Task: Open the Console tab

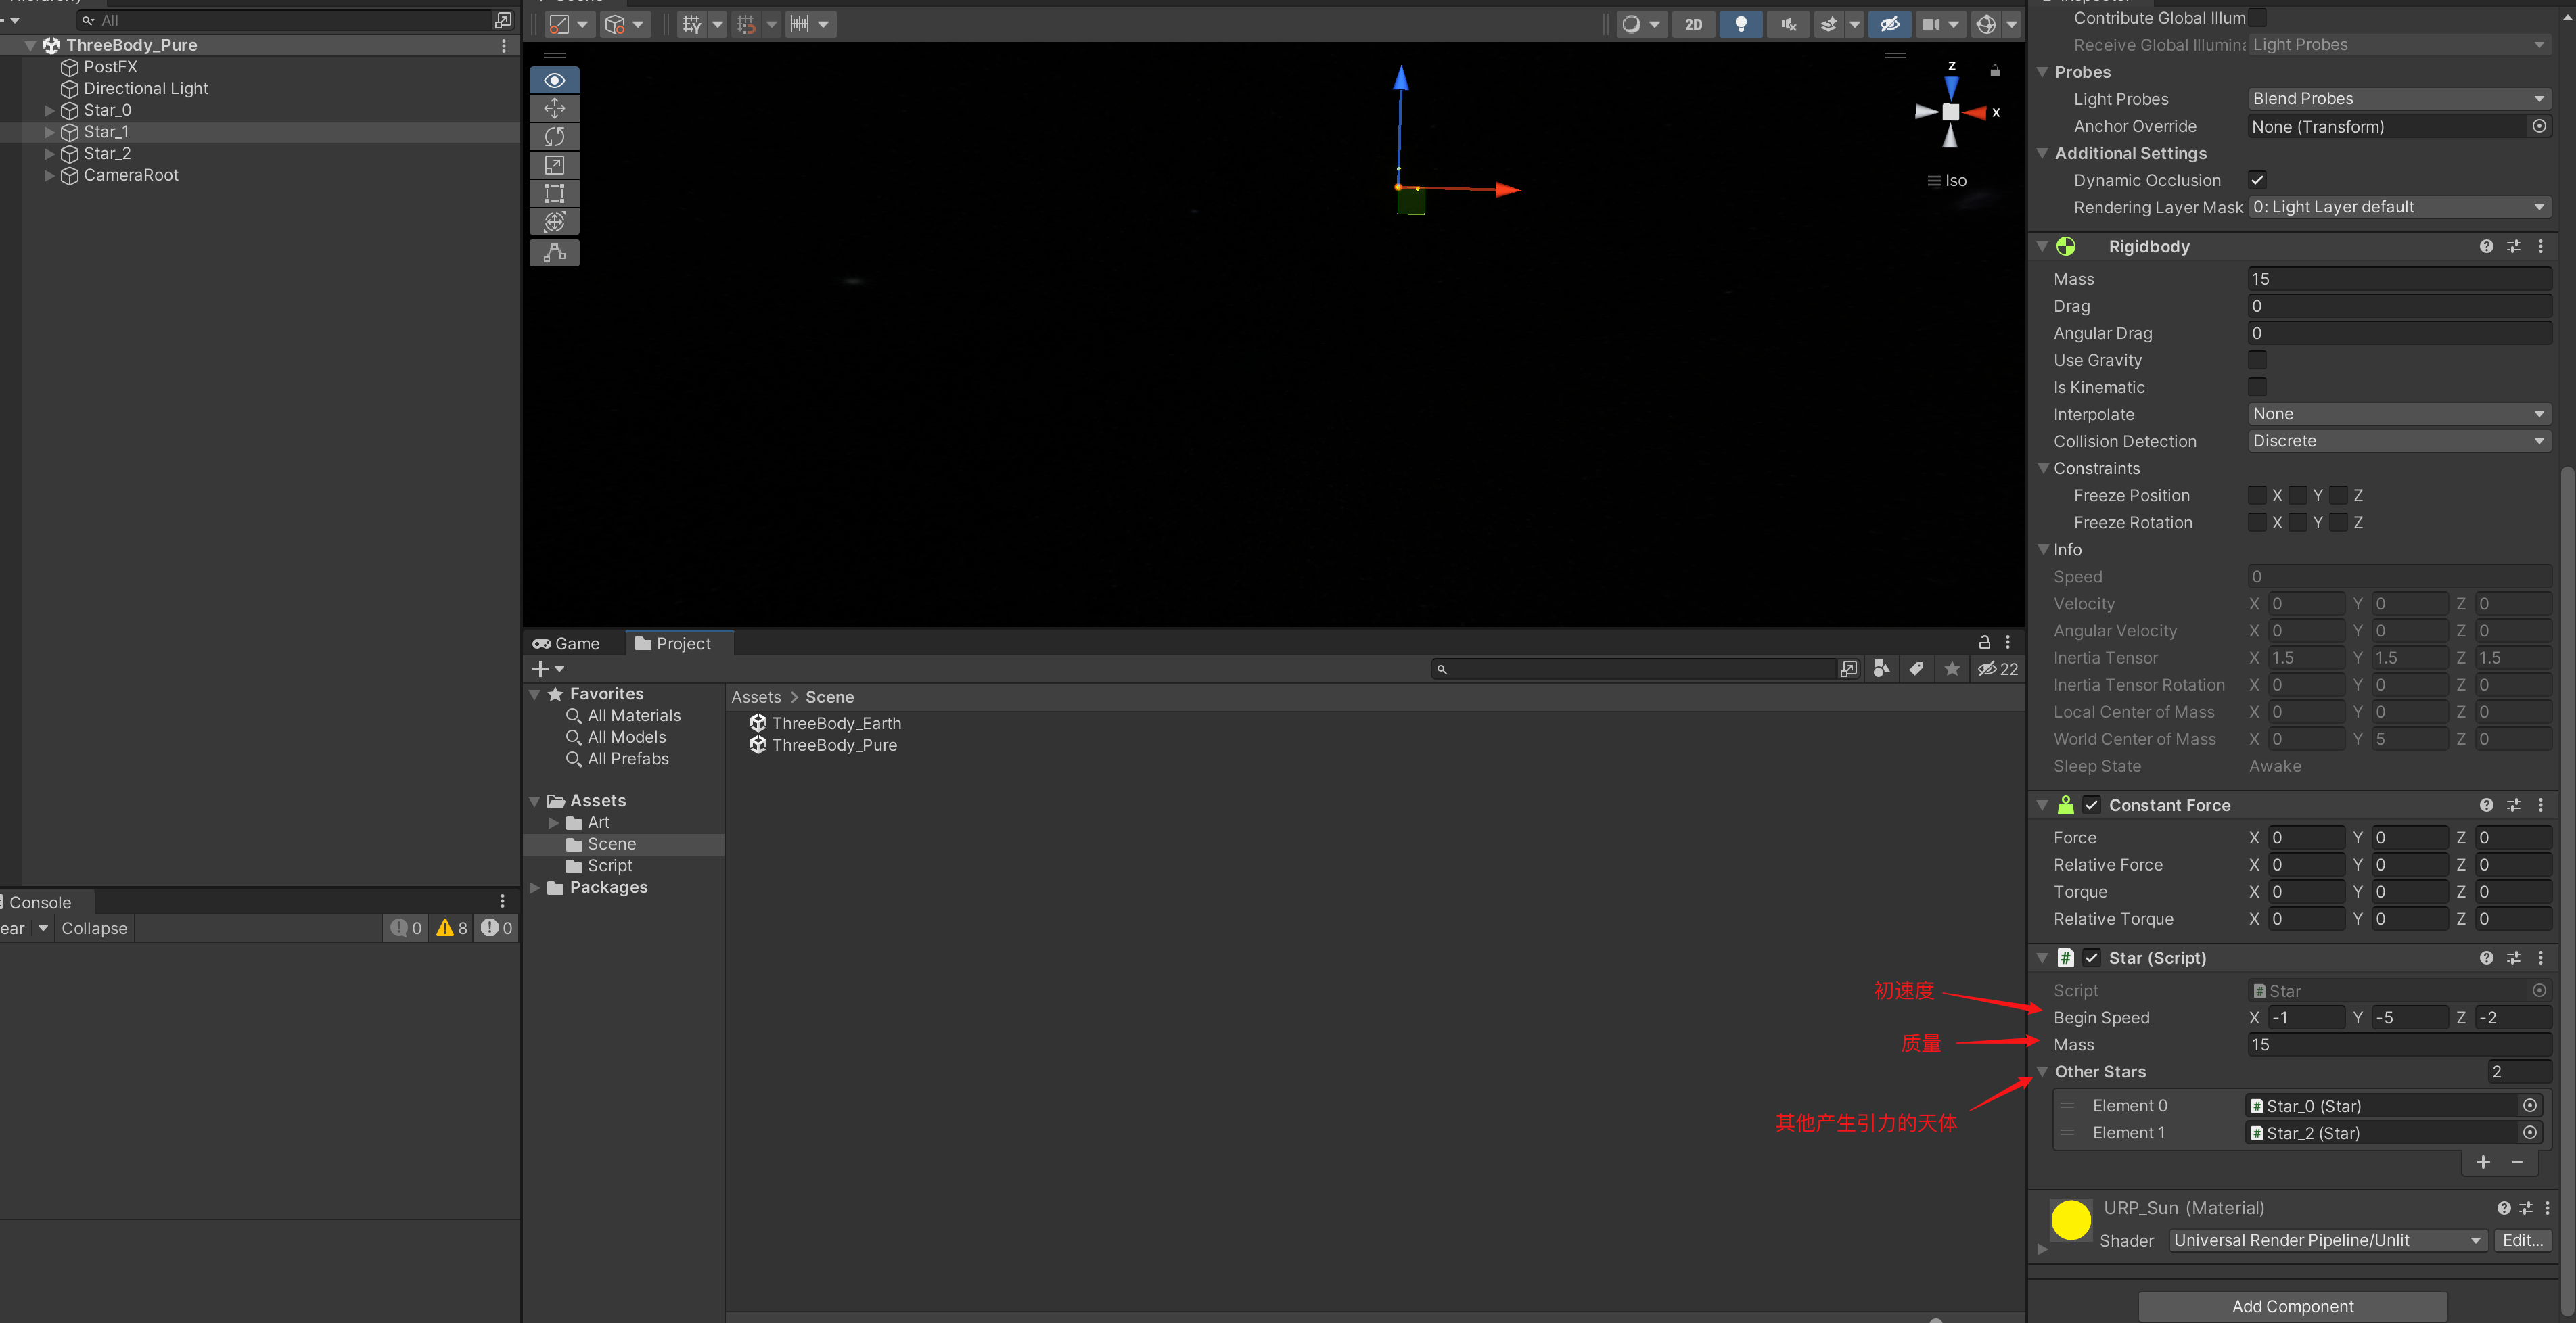Action: point(40,902)
